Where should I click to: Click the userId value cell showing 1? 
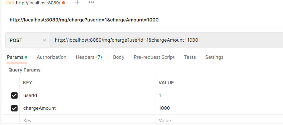[x=219, y=95]
